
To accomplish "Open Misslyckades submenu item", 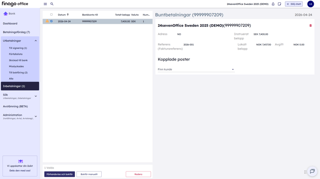I will (16, 66).
